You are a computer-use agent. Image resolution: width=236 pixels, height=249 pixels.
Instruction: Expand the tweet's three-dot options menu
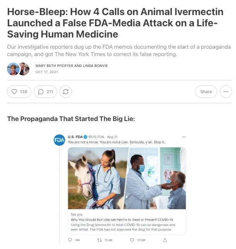[184, 137]
